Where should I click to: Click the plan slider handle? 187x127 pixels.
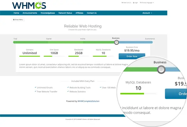coord(116,42)
